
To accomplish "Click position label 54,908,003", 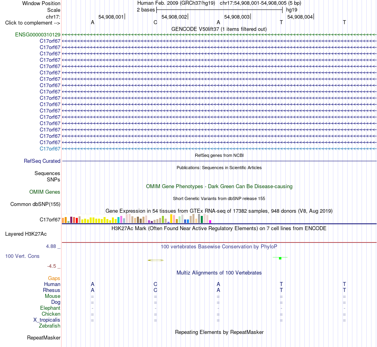I will pos(237,17).
